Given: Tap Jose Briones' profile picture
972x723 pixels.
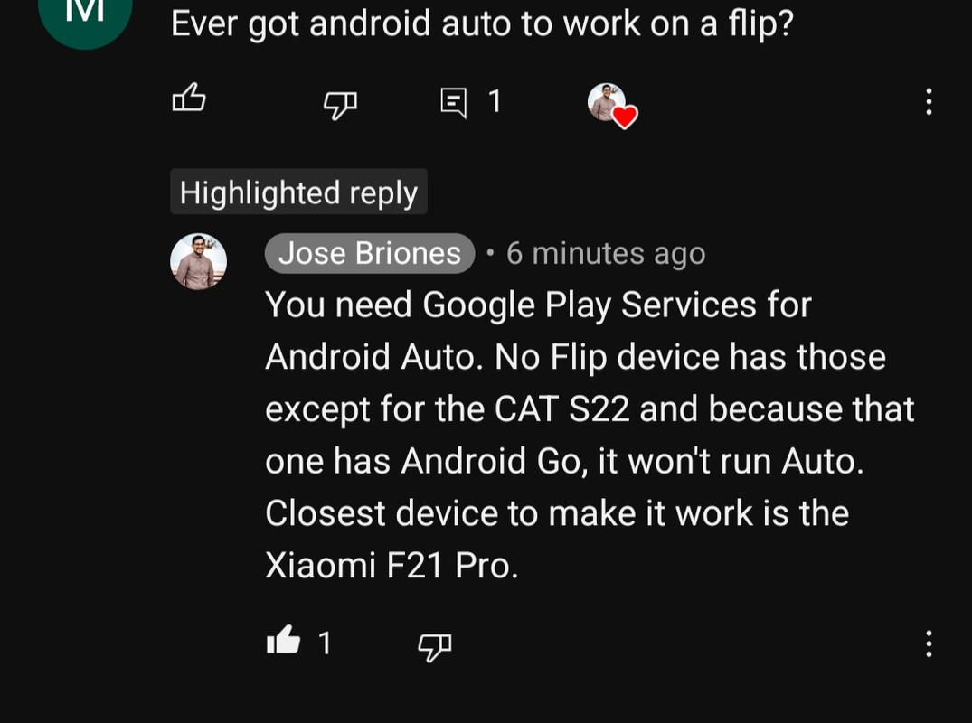Looking at the screenshot, I should point(198,261).
